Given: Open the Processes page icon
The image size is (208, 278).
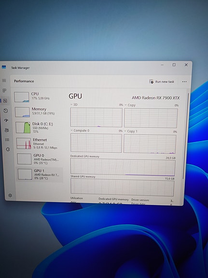Looking at the screenshot, I should 4,90.
